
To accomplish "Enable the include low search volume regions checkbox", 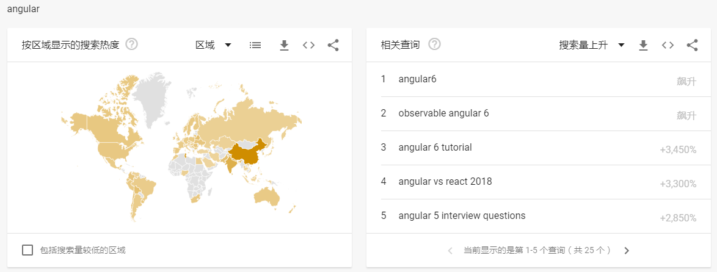I will pos(27,250).
